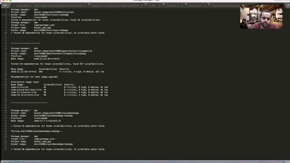Click the 'node:16.13-stretch-slim' alternative image row
290x163 pixels.
point(59,95)
